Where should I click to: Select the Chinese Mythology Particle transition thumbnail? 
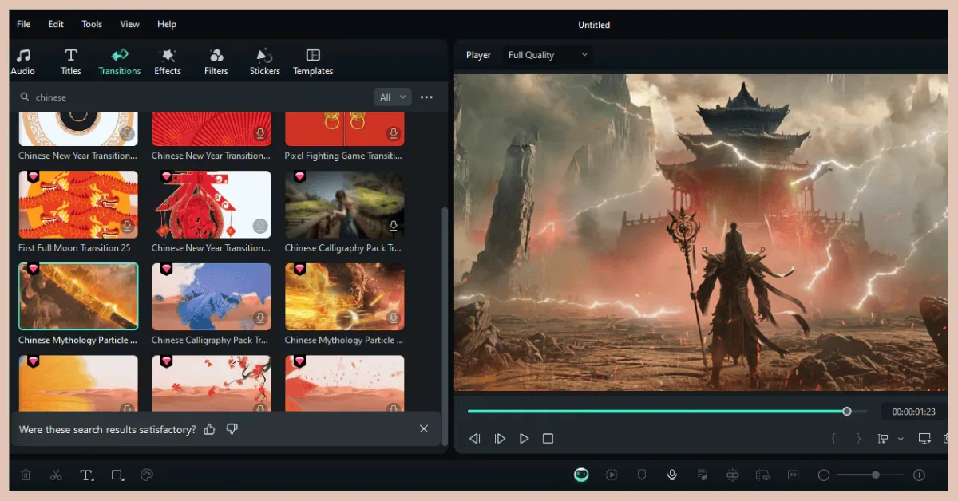click(x=77, y=296)
